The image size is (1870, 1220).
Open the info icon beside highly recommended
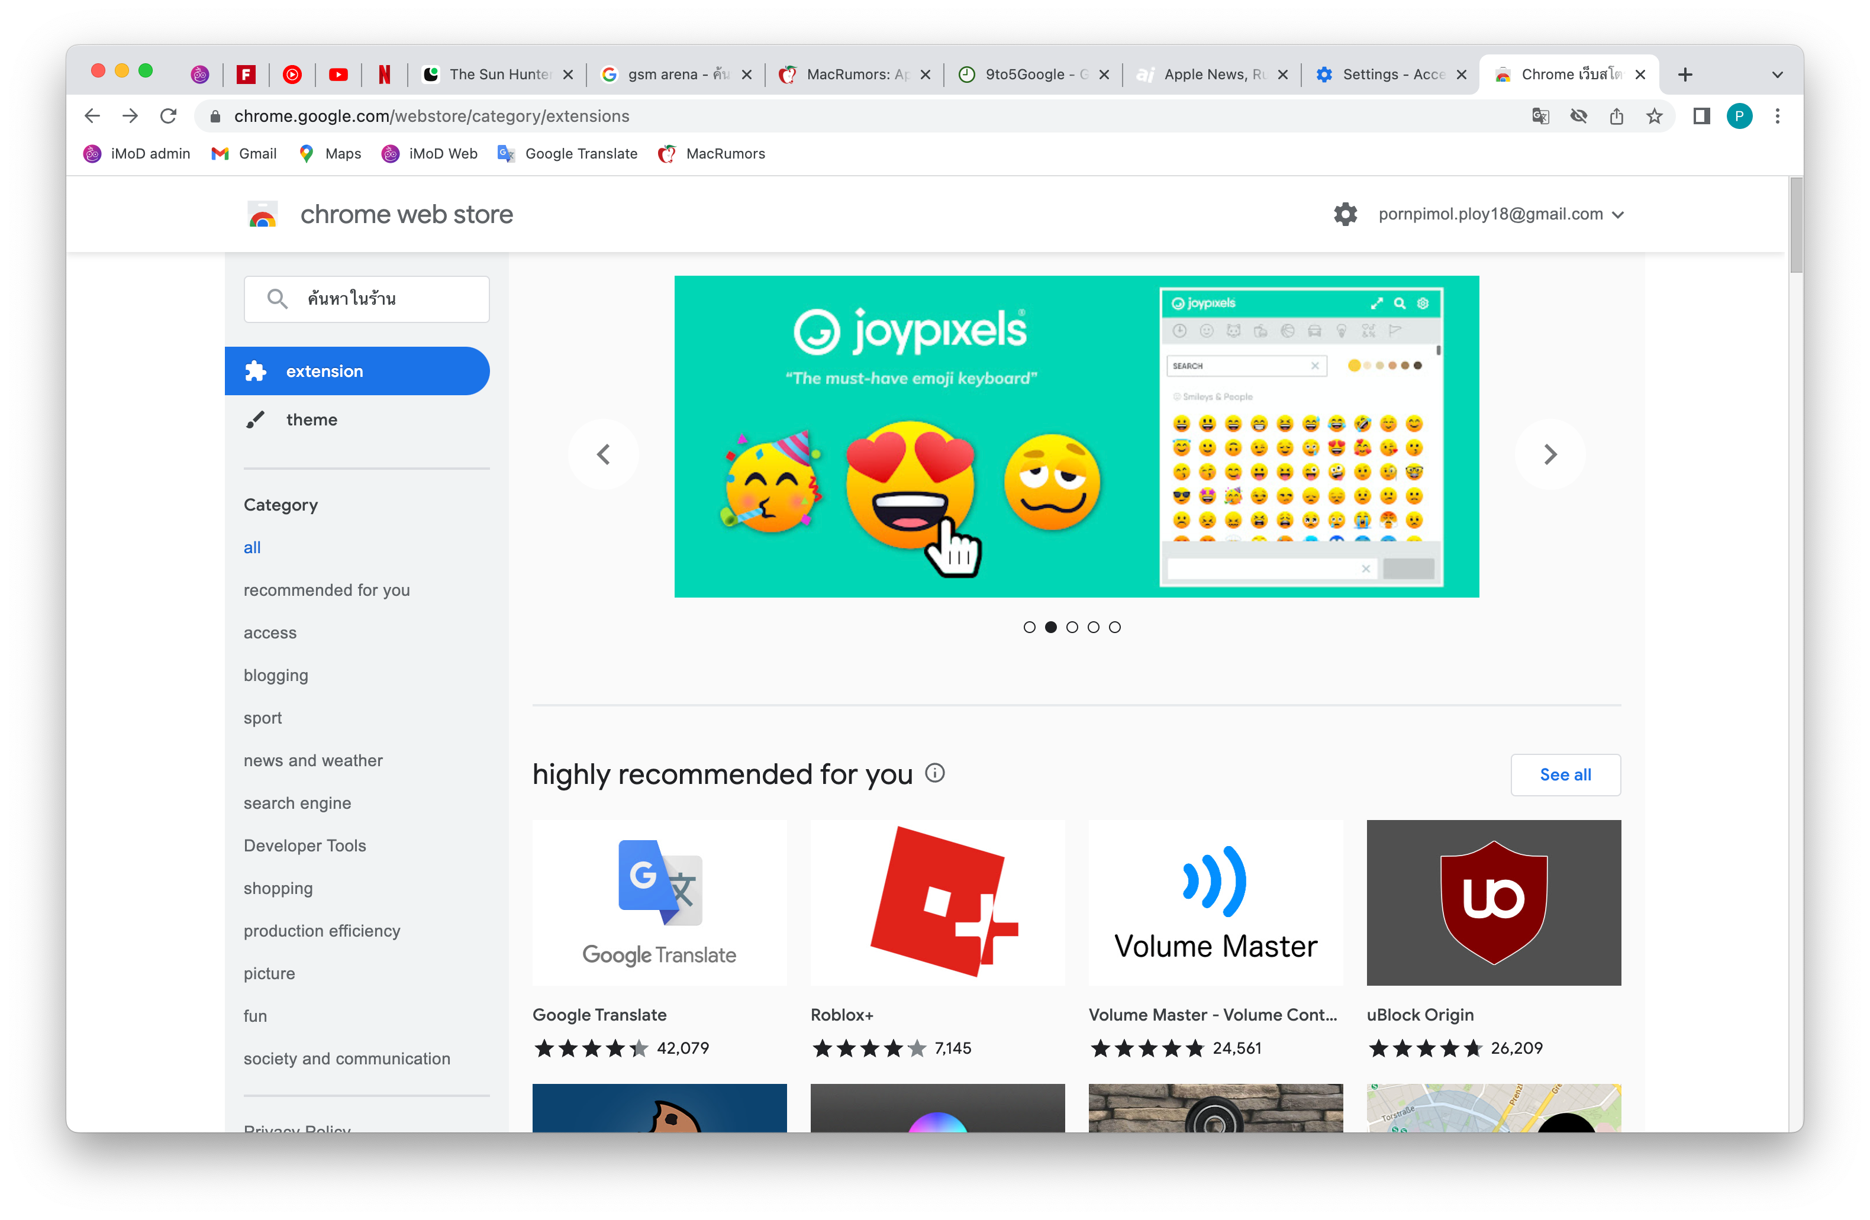935,773
